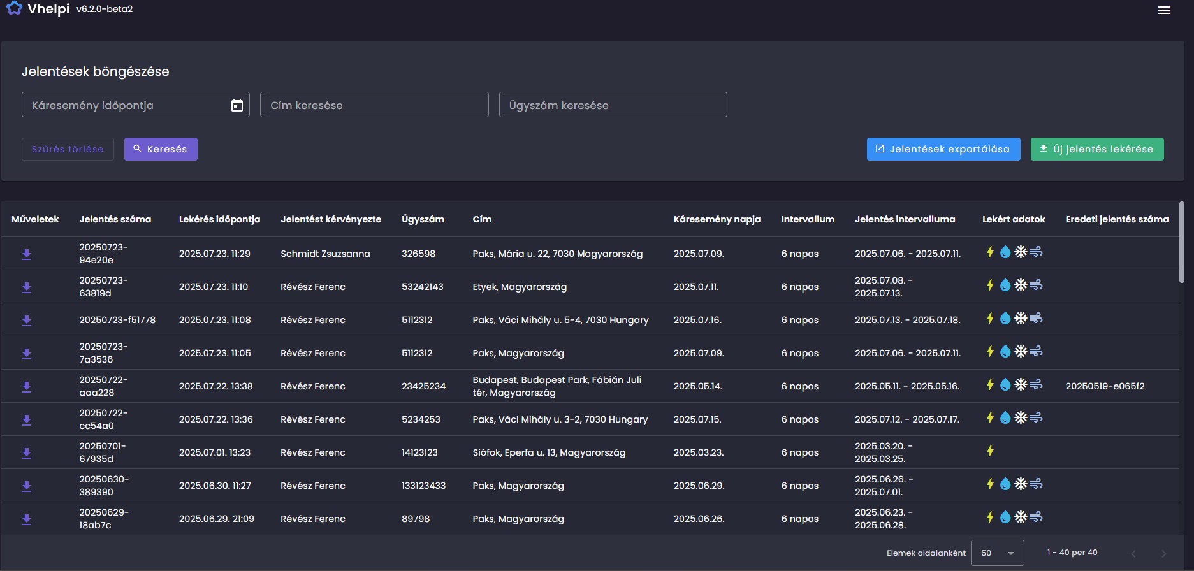Open the items per page dropdown
This screenshot has height=571, width=1194.
pos(997,553)
